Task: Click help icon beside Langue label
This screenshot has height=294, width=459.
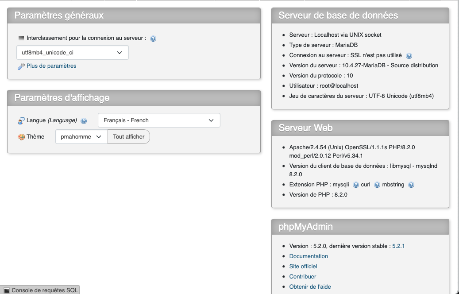Action: coord(84,121)
